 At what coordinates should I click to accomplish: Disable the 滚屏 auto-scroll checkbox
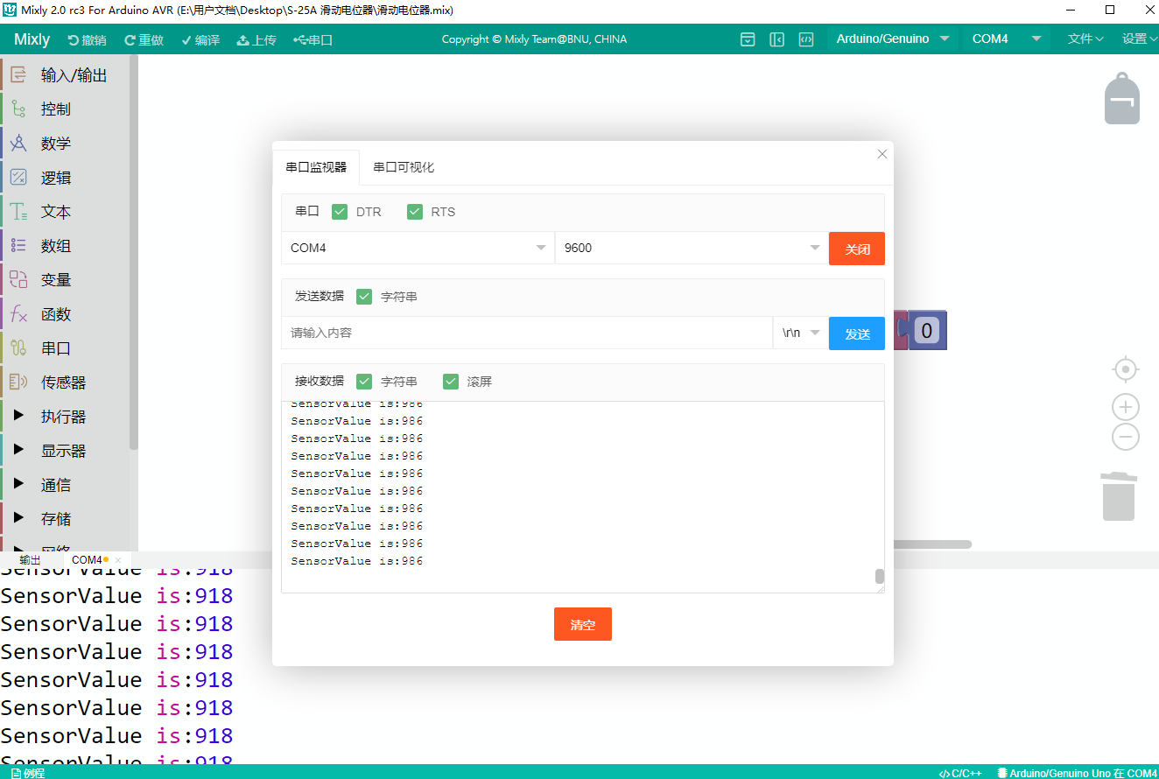[x=451, y=382]
